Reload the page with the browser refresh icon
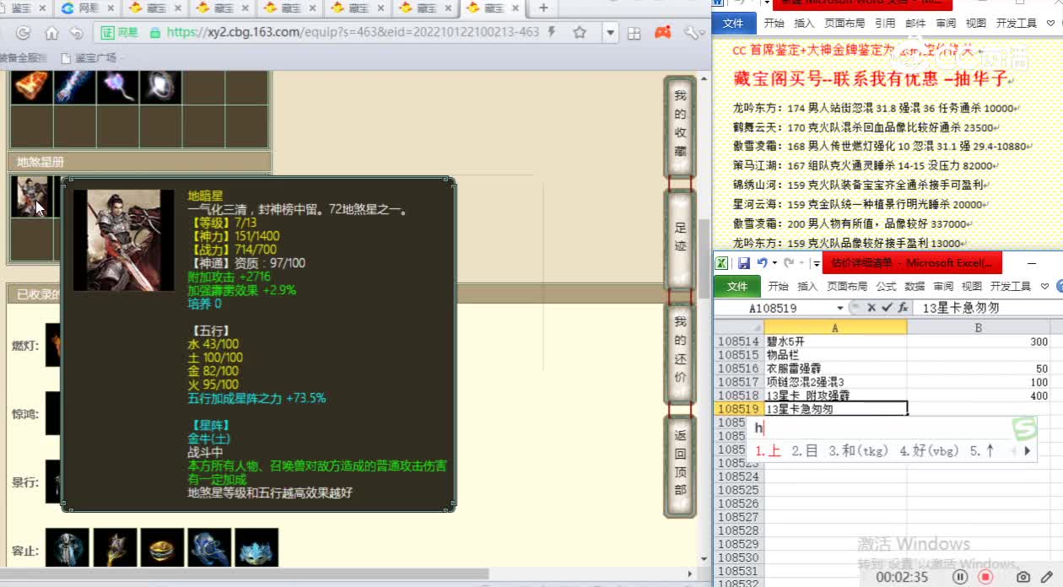The width and height of the screenshot is (1063, 587). 24,33
